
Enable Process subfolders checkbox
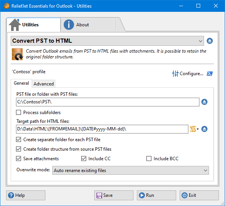tap(19, 113)
